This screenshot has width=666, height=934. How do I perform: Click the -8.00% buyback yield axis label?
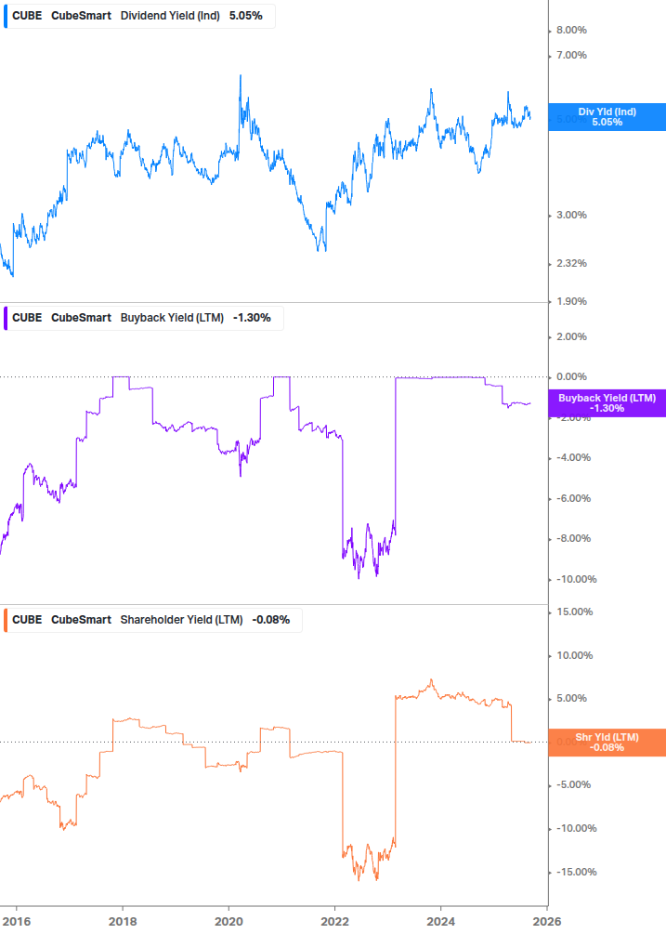click(x=573, y=538)
